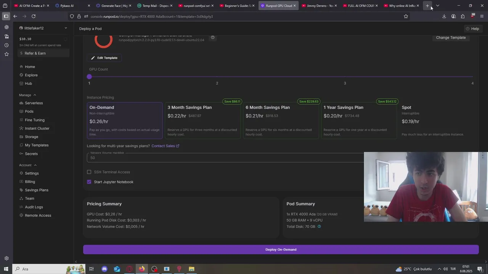The width and height of the screenshot is (488, 274).
Task: Open the ChatGPT sidebar icon
Action: (x=6, y=27)
